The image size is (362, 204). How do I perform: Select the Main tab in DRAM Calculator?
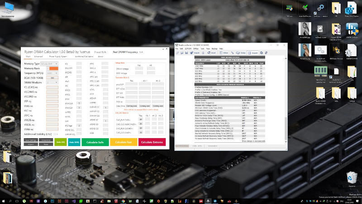tap(28, 56)
